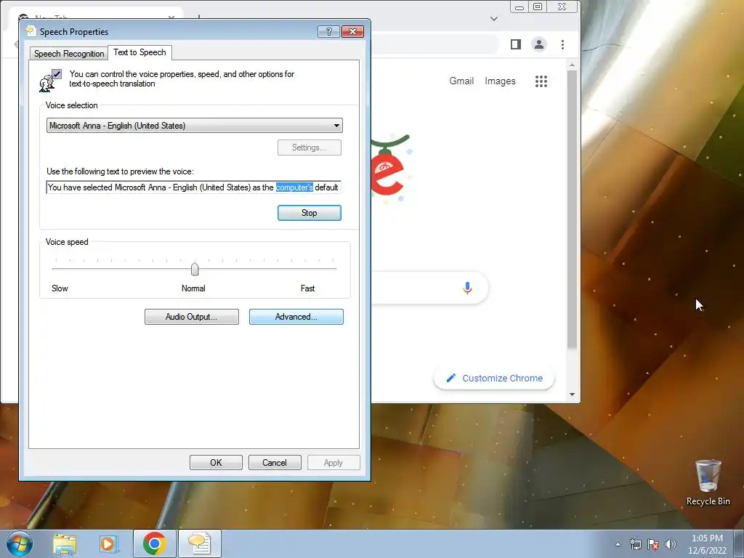Click the network tray icon

click(635, 544)
